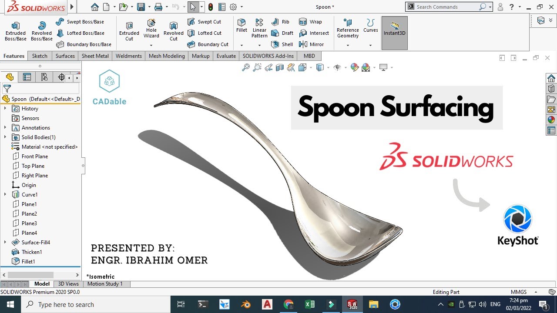Select Front Plane in feature tree
This screenshot has height=313, width=557.
tap(30, 156)
